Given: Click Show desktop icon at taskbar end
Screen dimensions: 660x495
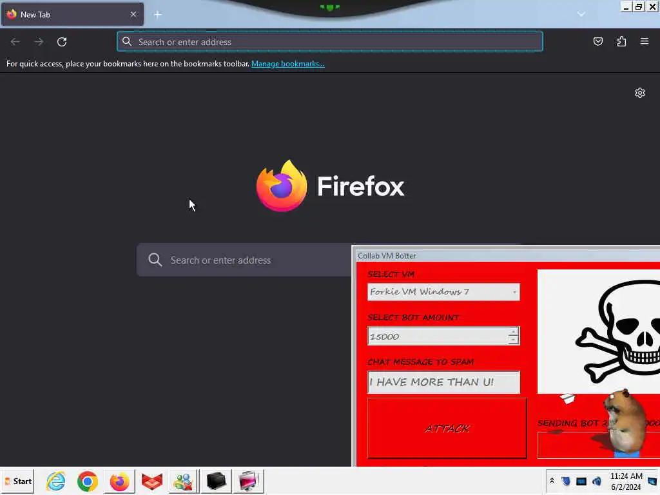Looking at the screenshot, I should point(652,481).
